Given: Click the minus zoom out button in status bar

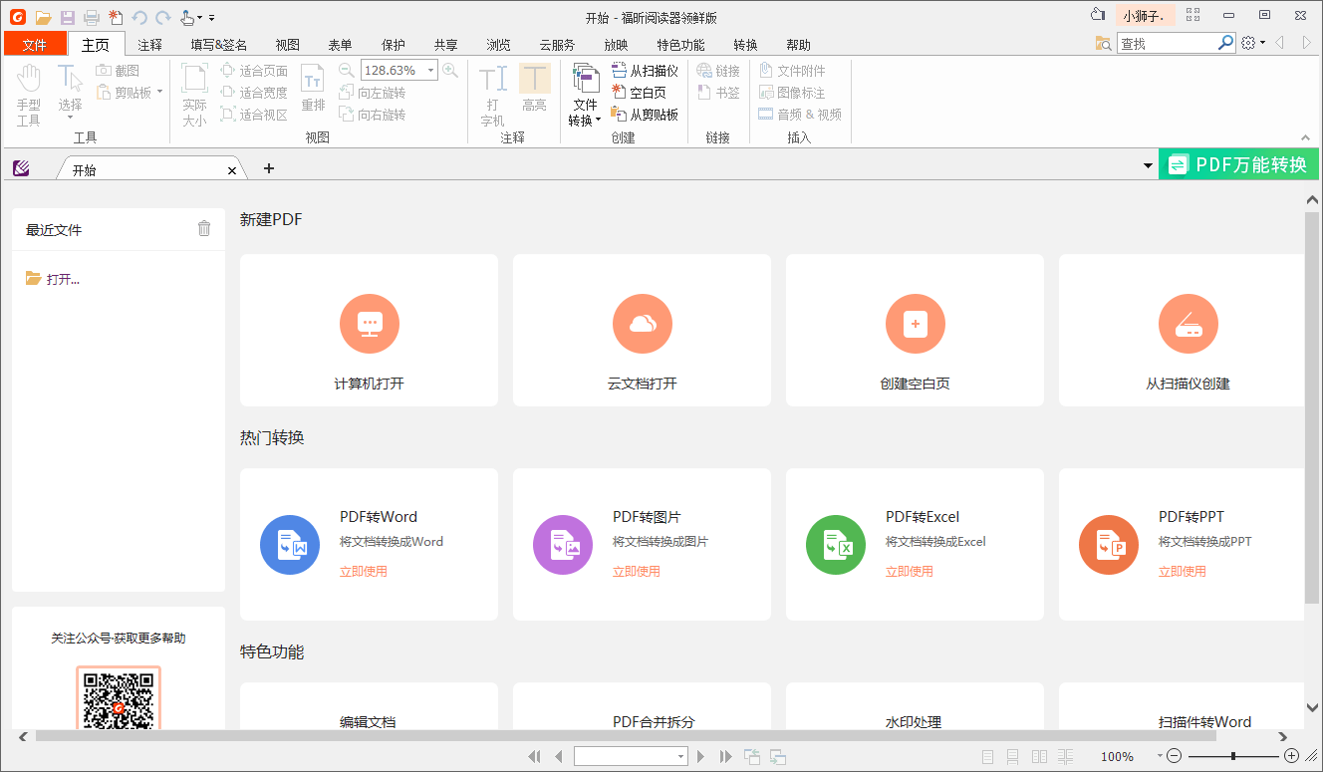Looking at the screenshot, I should [x=1175, y=756].
